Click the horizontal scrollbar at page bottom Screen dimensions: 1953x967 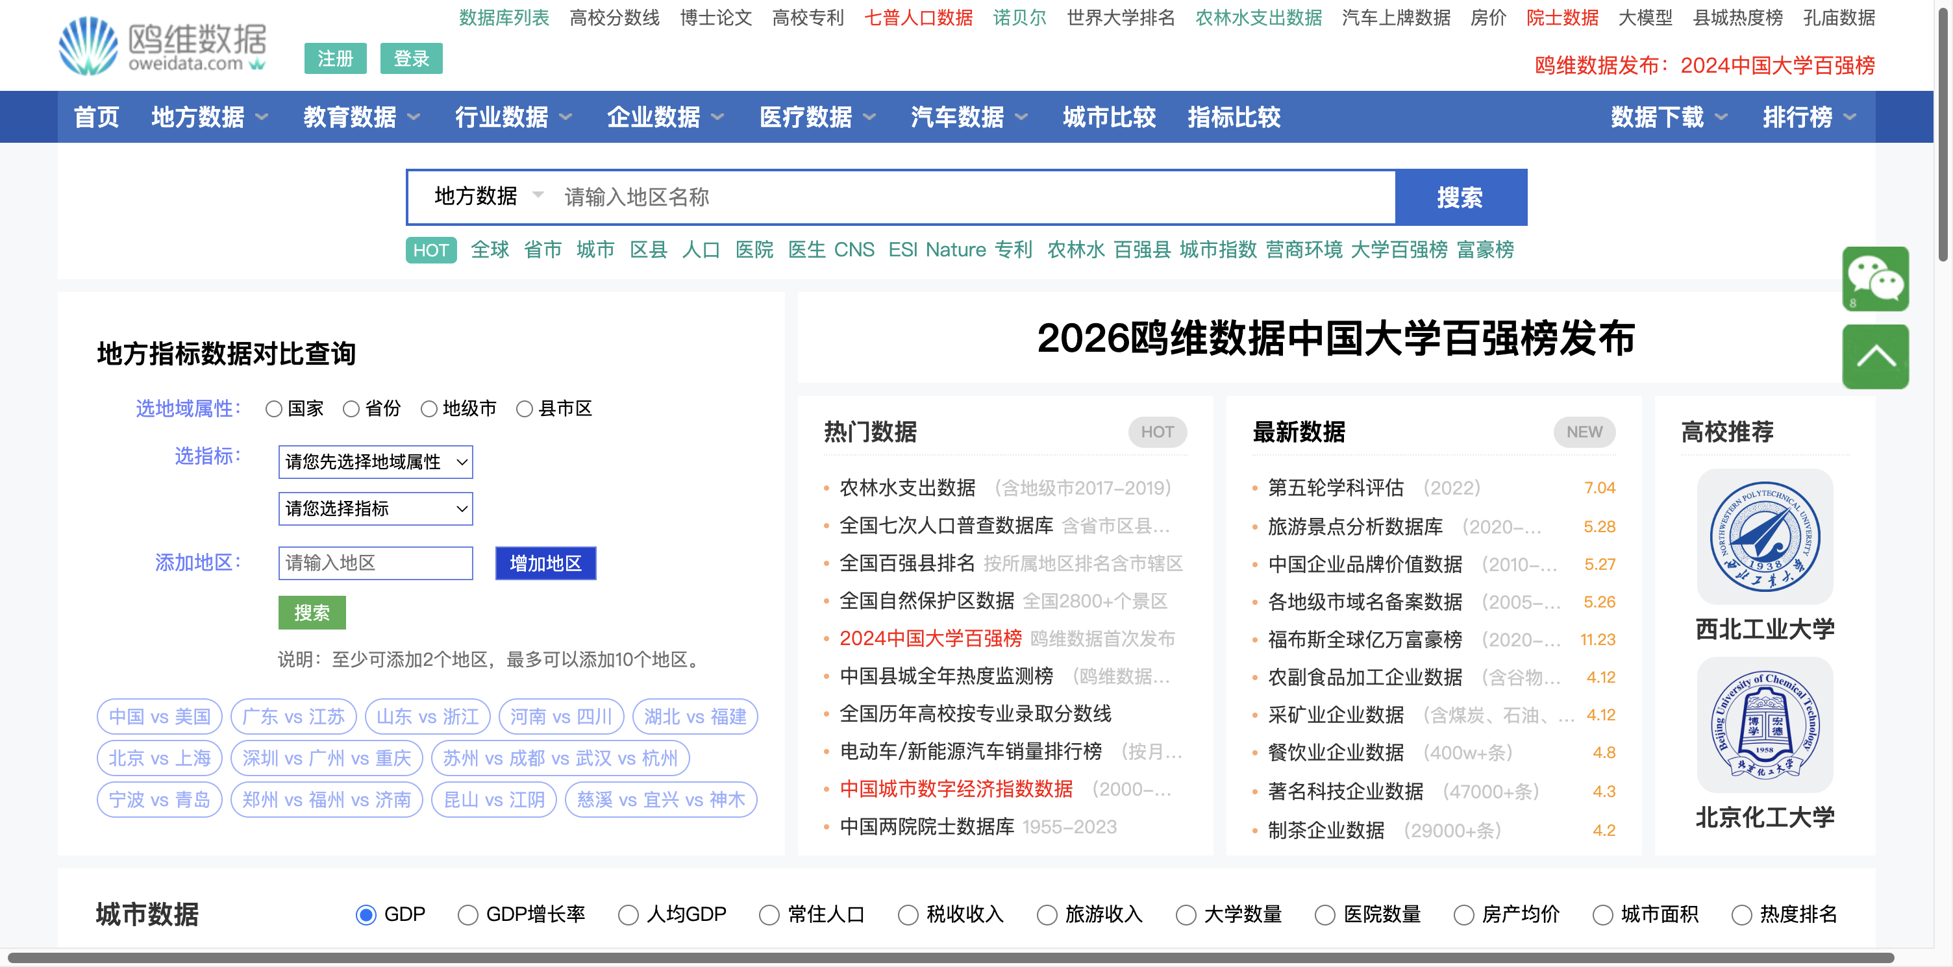(951, 958)
